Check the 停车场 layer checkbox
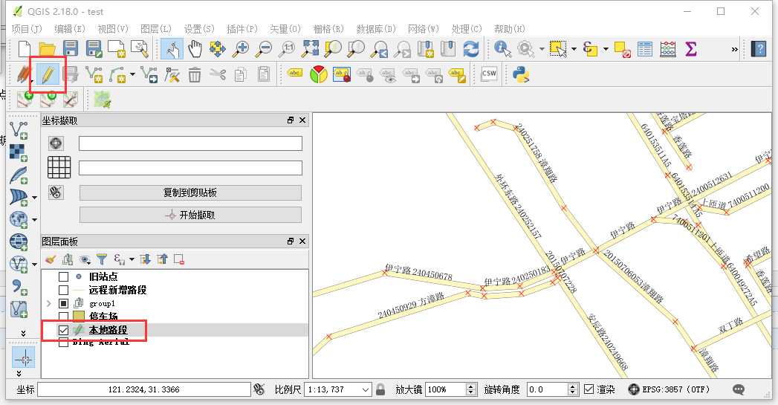778x405 pixels. [63, 316]
